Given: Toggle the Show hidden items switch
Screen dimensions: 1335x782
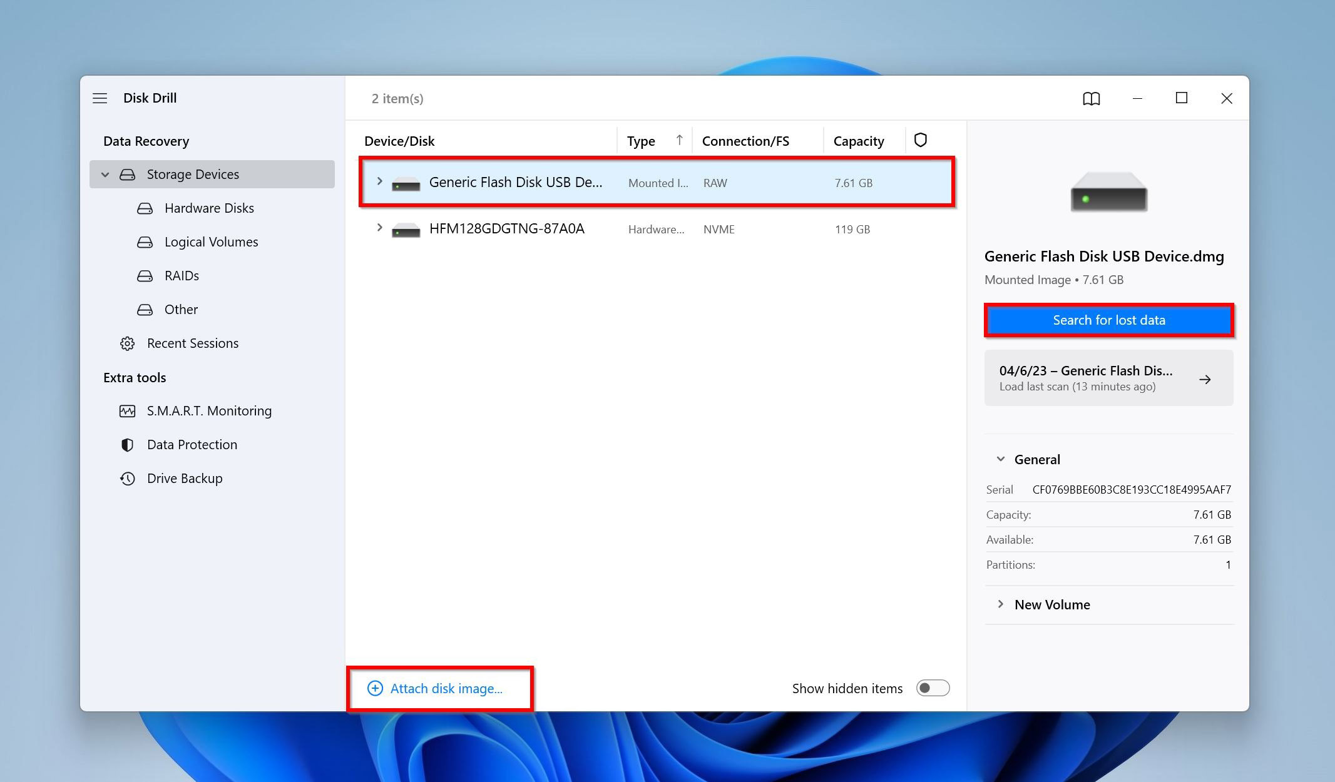Looking at the screenshot, I should click(x=933, y=688).
